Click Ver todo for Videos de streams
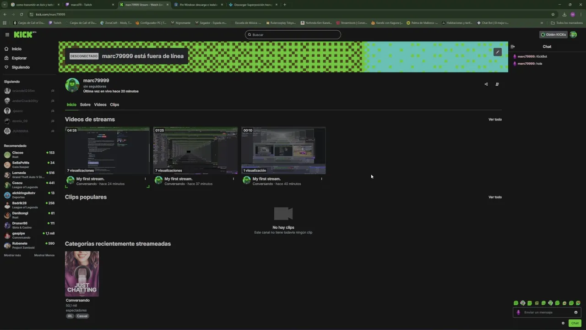This screenshot has height=330, width=586. pos(495,120)
